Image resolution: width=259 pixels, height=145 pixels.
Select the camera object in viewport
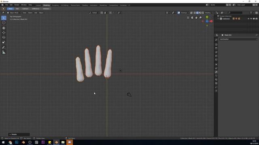(x=129, y=95)
